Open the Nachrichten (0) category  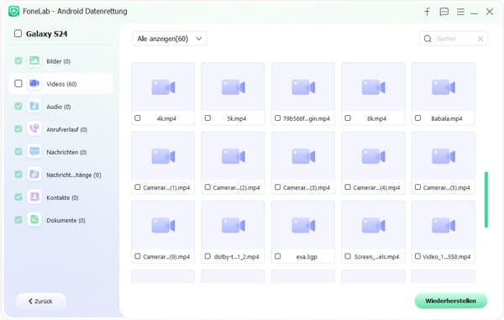point(66,152)
